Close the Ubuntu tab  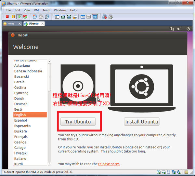point(42,24)
